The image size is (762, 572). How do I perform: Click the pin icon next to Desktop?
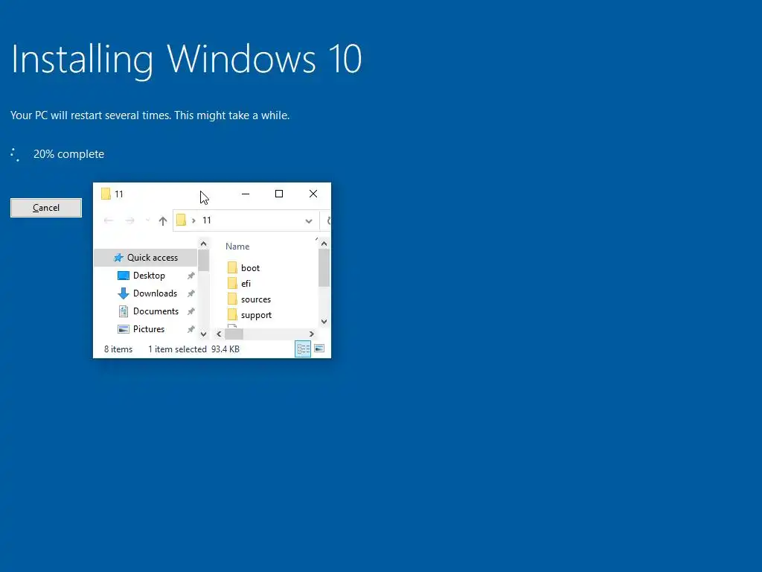pyautogui.click(x=191, y=276)
